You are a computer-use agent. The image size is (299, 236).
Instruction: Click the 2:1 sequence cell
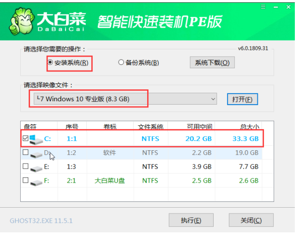pos(72,181)
